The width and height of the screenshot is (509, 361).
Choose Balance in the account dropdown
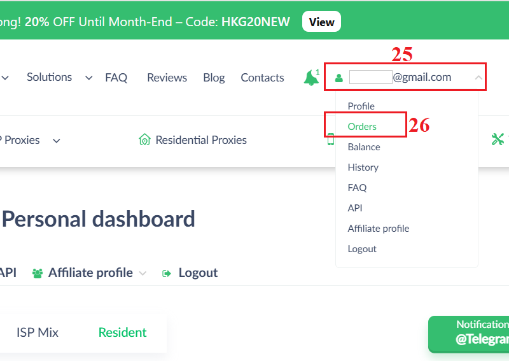point(364,146)
